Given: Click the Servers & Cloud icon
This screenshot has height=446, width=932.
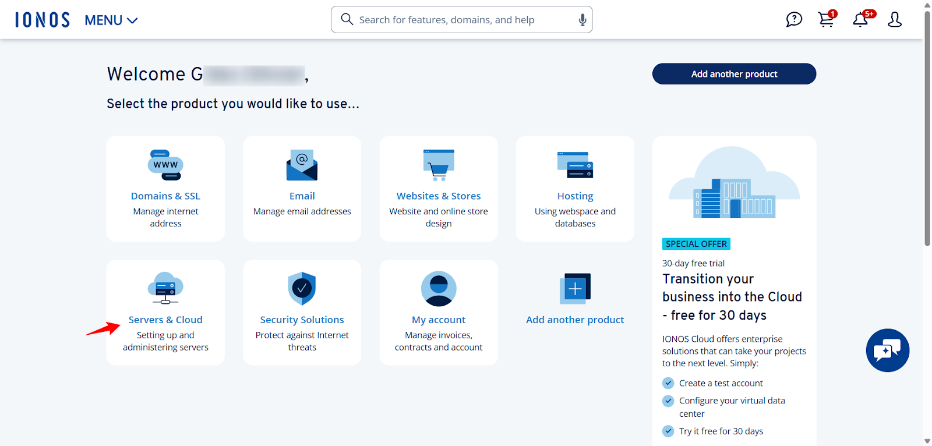Looking at the screenshot, I should (165, 288).
